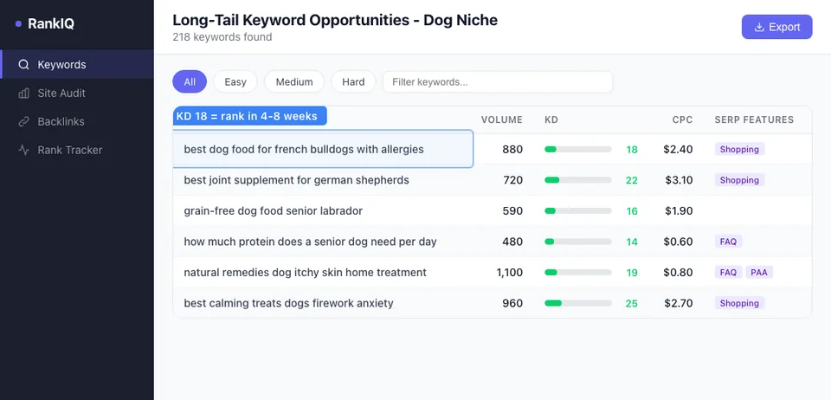Click the '218 keywords found' text

[222, 37]
